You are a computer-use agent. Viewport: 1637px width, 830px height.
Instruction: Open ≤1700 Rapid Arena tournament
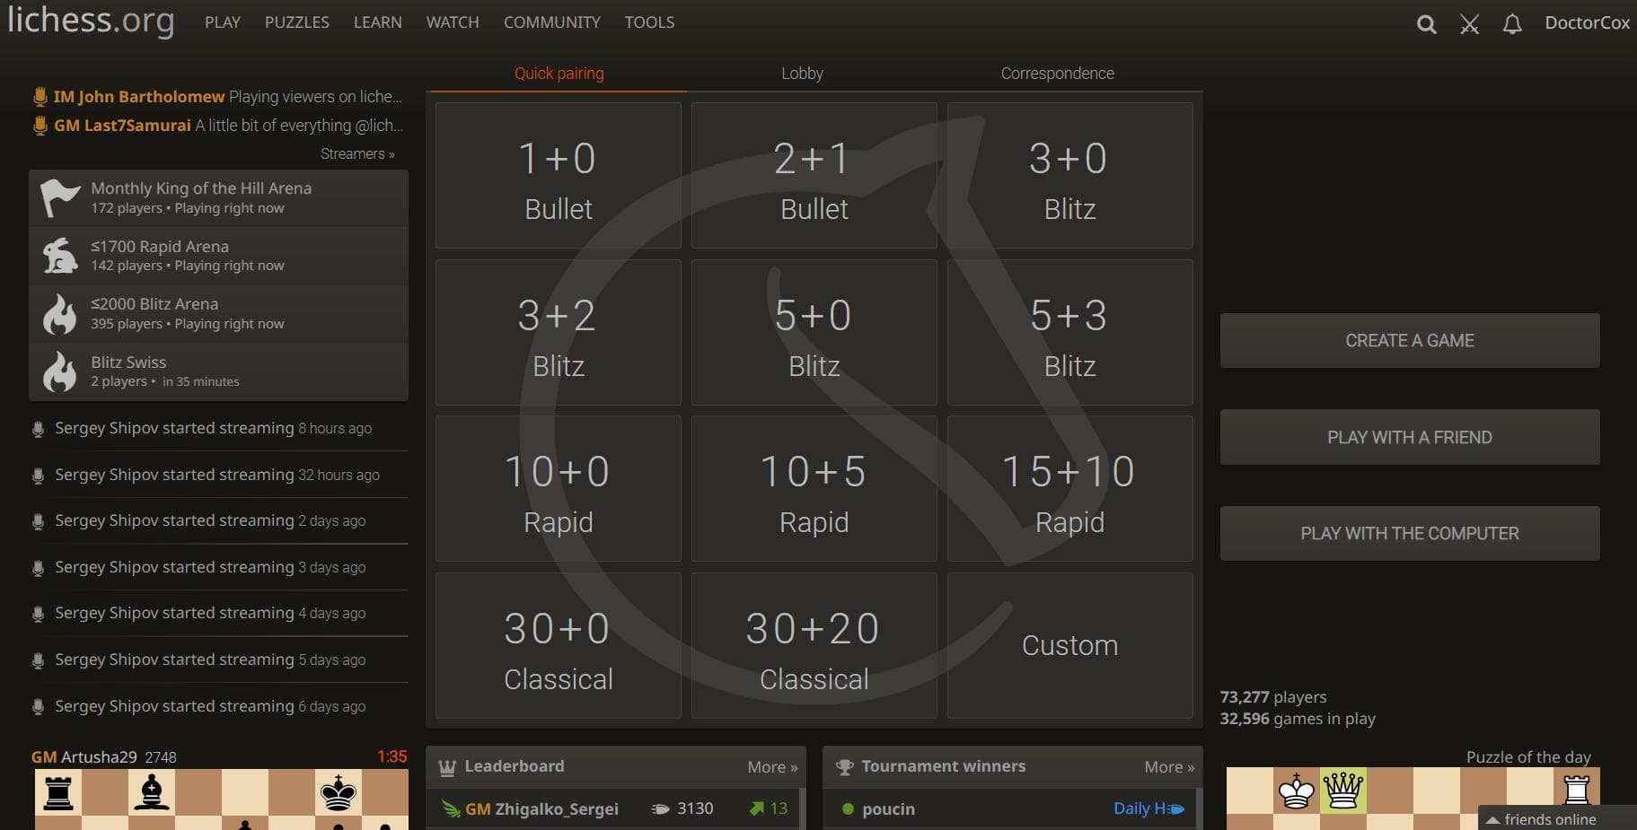coord(219,256)
